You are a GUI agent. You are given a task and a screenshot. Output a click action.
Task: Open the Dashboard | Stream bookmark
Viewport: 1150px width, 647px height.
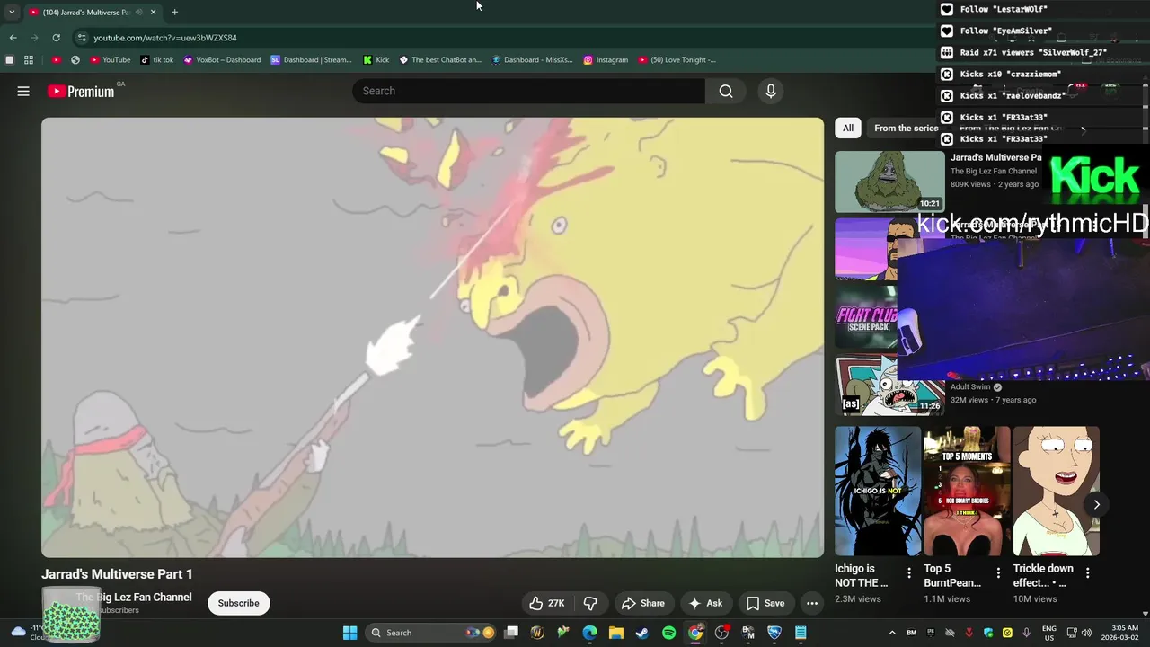coord(311,60)
